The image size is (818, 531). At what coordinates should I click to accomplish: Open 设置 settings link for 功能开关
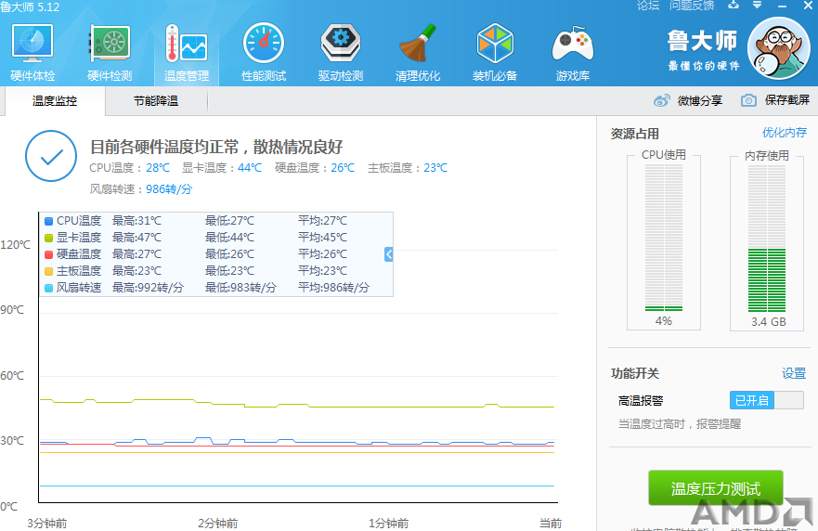(794, 373)
